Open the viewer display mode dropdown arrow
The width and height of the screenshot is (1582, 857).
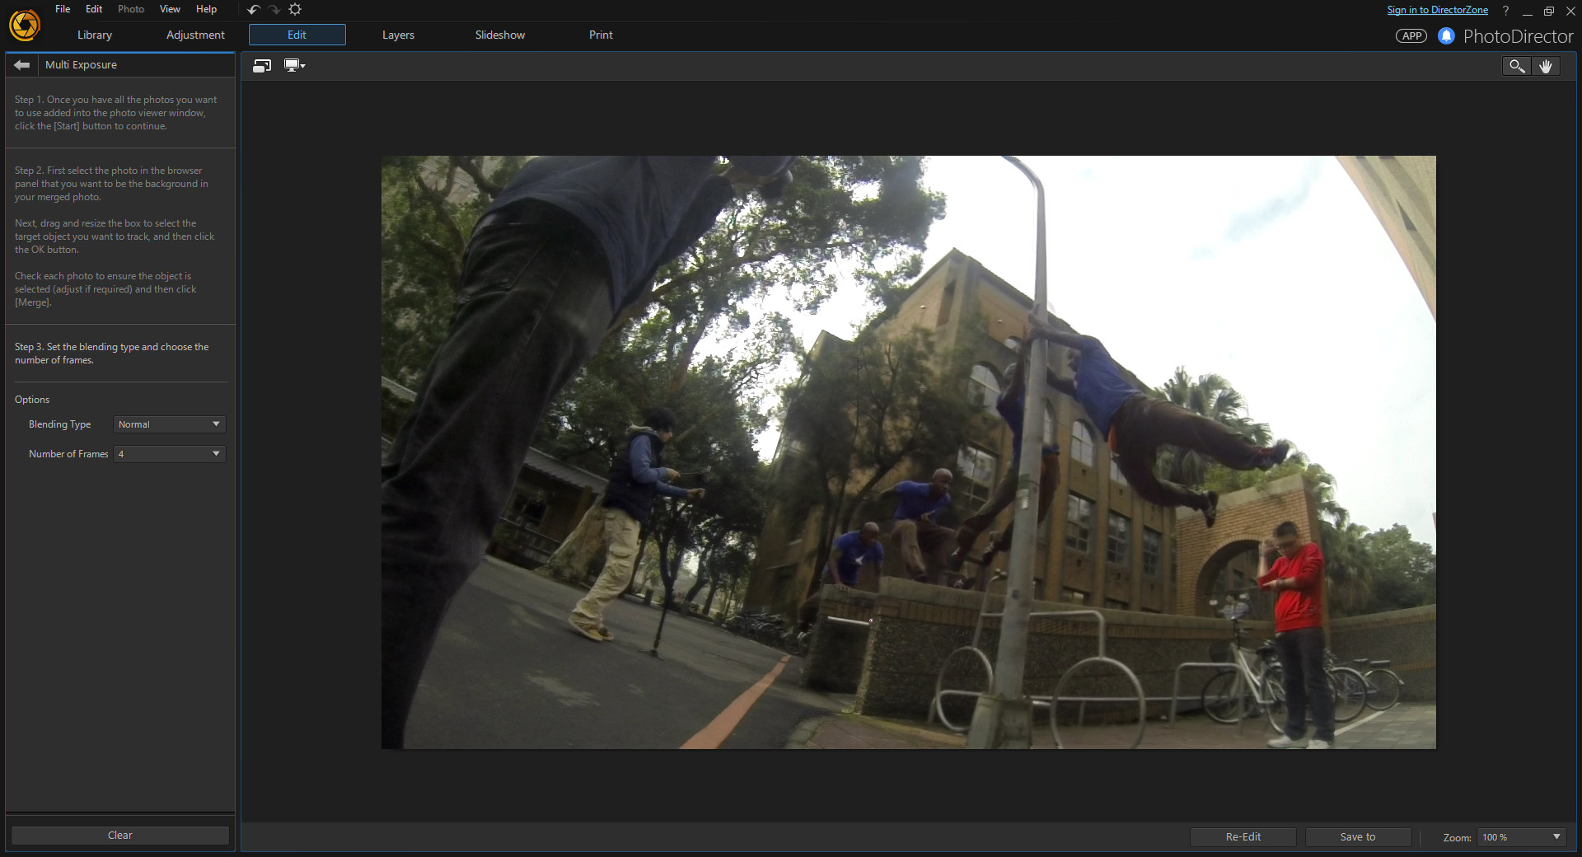pos(303,65)
